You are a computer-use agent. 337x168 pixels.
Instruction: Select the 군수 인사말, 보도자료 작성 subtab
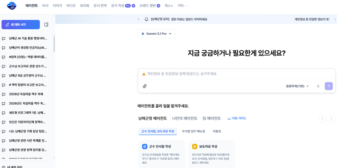[158, 131]
